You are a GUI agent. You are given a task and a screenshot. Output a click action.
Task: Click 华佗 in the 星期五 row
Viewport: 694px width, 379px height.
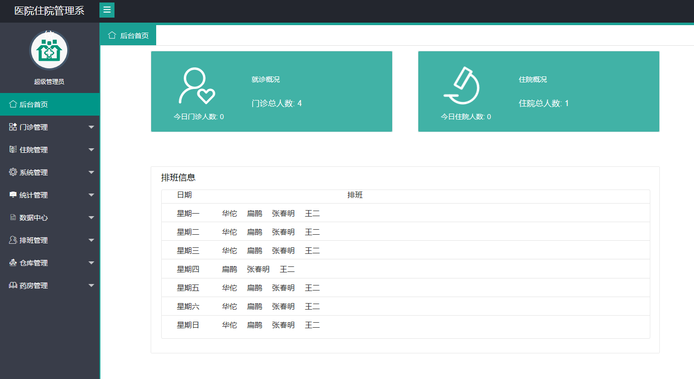coord(229,288)
